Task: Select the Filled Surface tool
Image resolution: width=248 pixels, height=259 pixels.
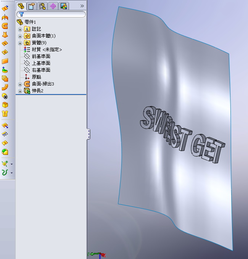Action: click(5, 52)
